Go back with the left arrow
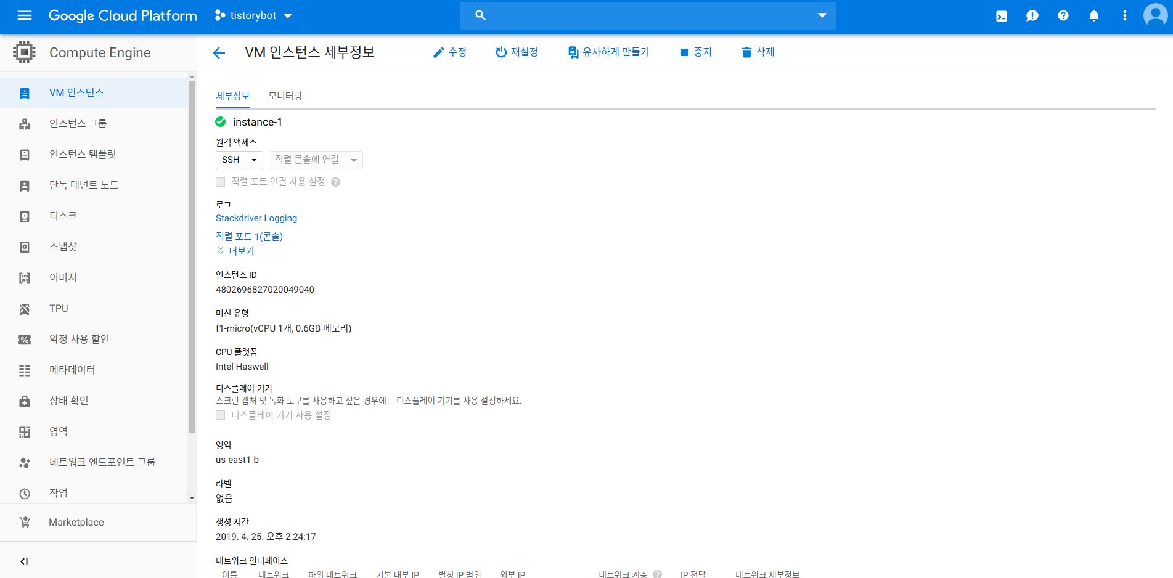The height and width of the screenshot is (578, 1173). coord(219,53)
